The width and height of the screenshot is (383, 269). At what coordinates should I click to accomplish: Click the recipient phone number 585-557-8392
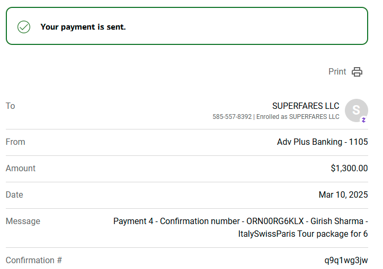tap(232, 117)
